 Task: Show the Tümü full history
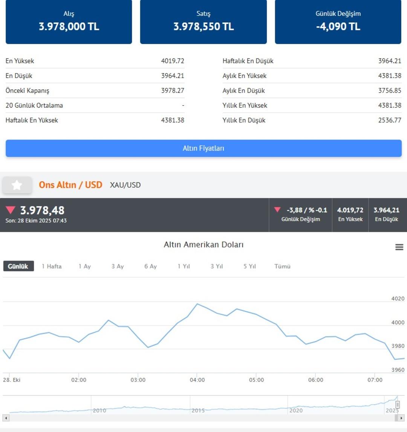point(282,266)
